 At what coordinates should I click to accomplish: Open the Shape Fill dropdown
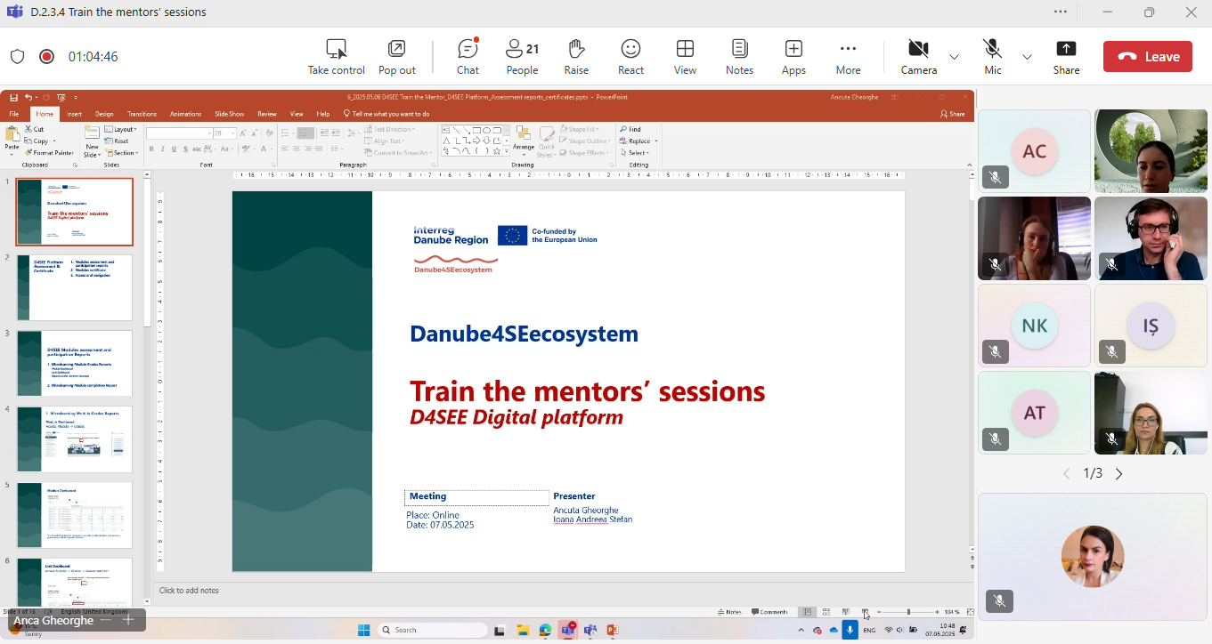click(579, 129)
